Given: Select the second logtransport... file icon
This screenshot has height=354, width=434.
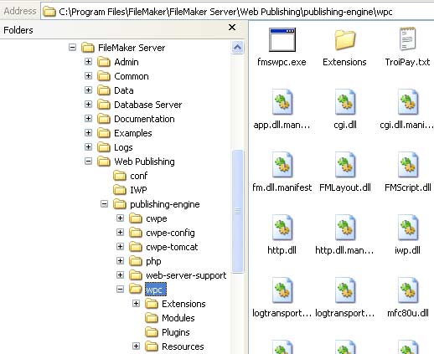Looking at the screenshot, I should tap(345, 290).
